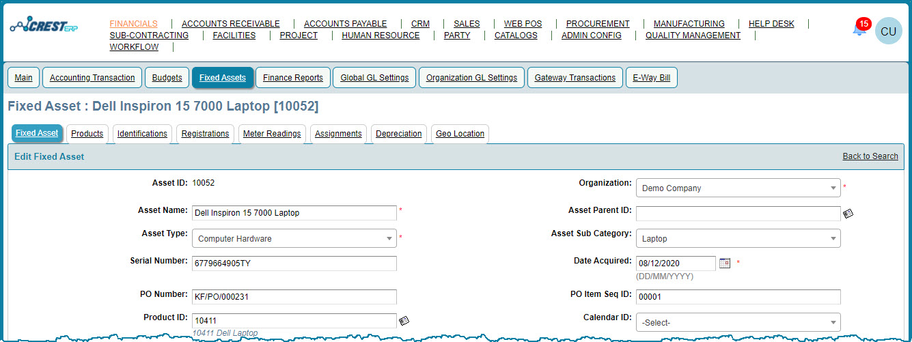Open lookup icon beside Product ID field
The height and width of the screenshot is (342, 912).
pos(404,320)
